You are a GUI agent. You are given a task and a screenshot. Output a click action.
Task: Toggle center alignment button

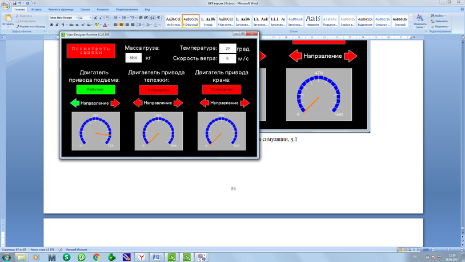click(x=121, y=25)
